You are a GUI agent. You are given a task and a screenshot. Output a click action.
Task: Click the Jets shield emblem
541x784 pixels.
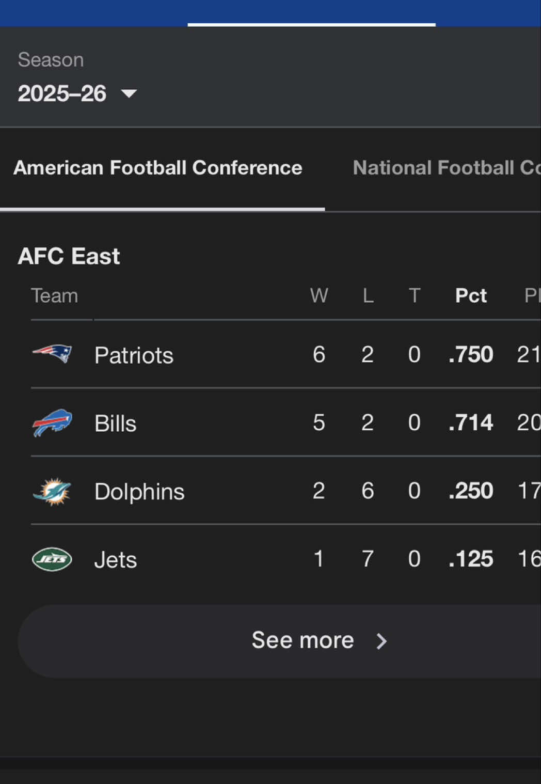52,559
